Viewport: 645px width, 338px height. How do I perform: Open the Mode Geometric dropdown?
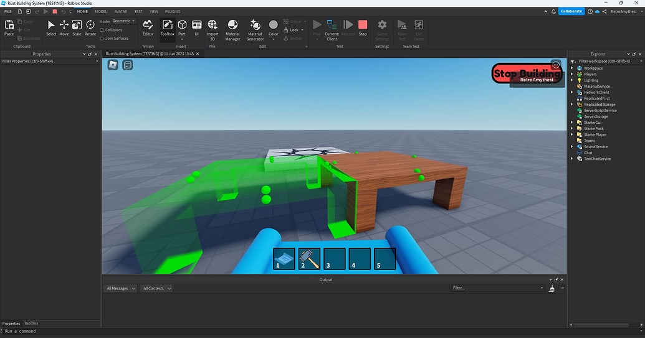123,21
